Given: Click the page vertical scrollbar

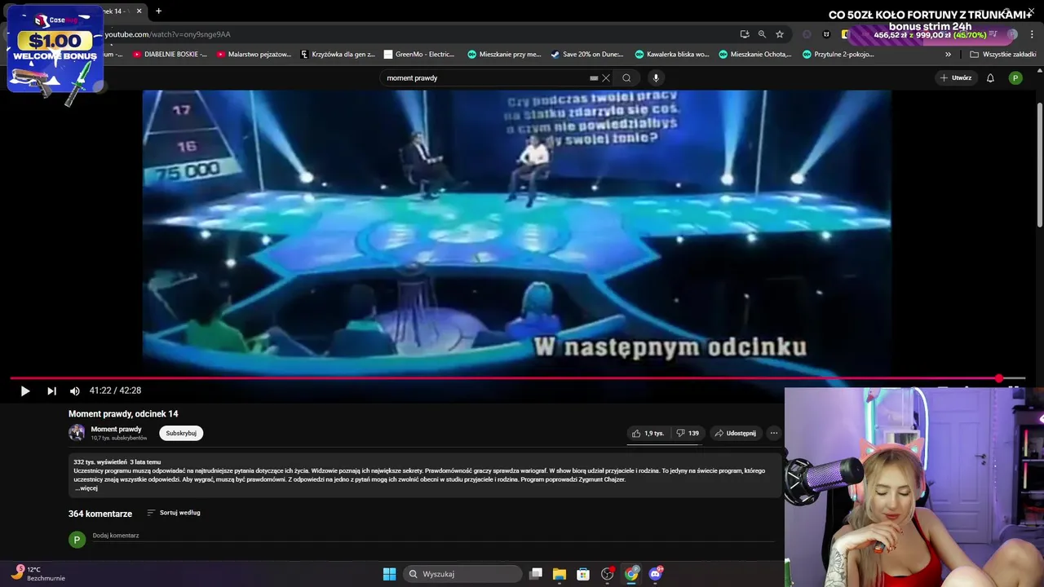Looking at the screenshot, I should [x=1039, y=163].
